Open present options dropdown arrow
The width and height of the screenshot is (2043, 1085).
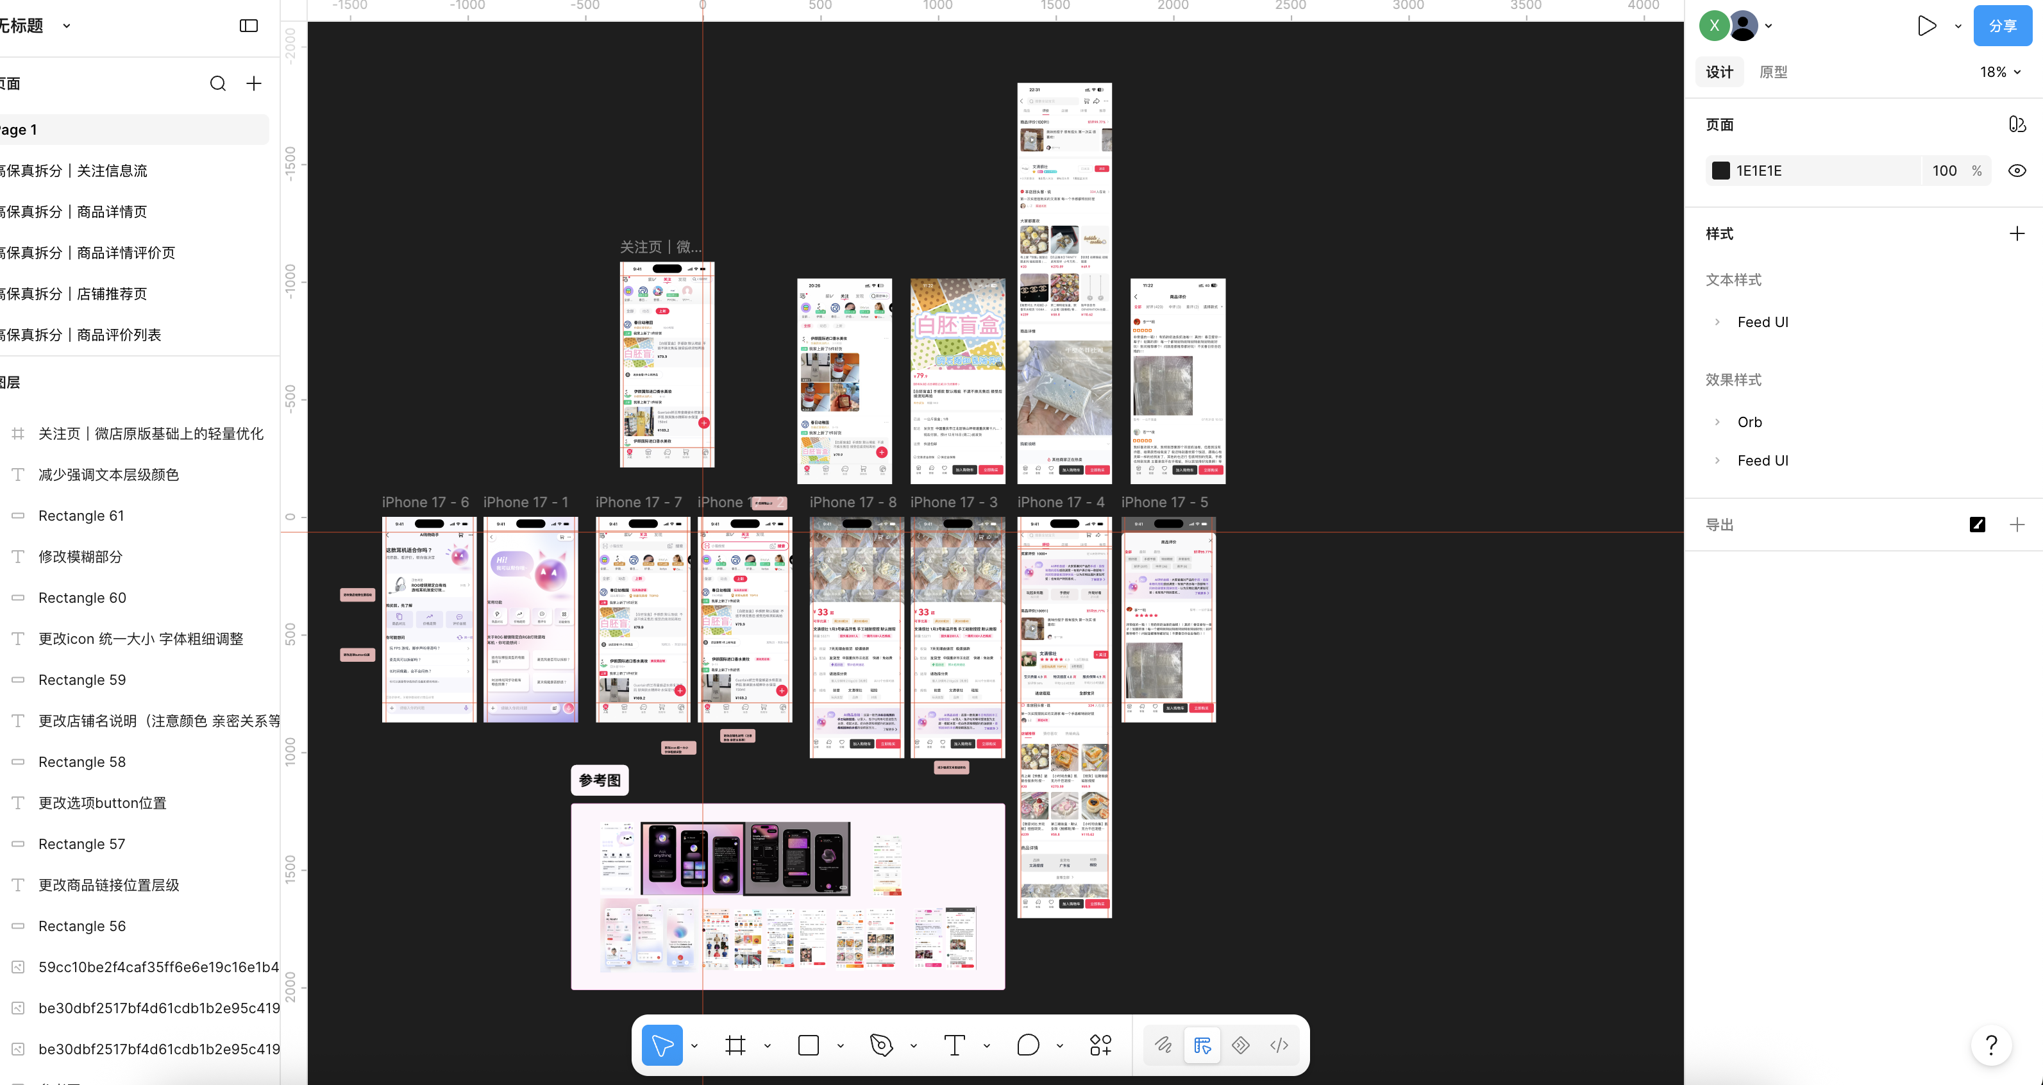tap(1957, 26)
